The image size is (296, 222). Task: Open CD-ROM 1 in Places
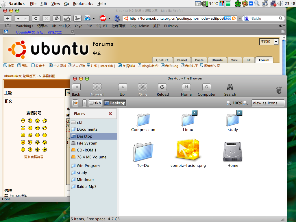pyautogui.click(x=94, y=150)
